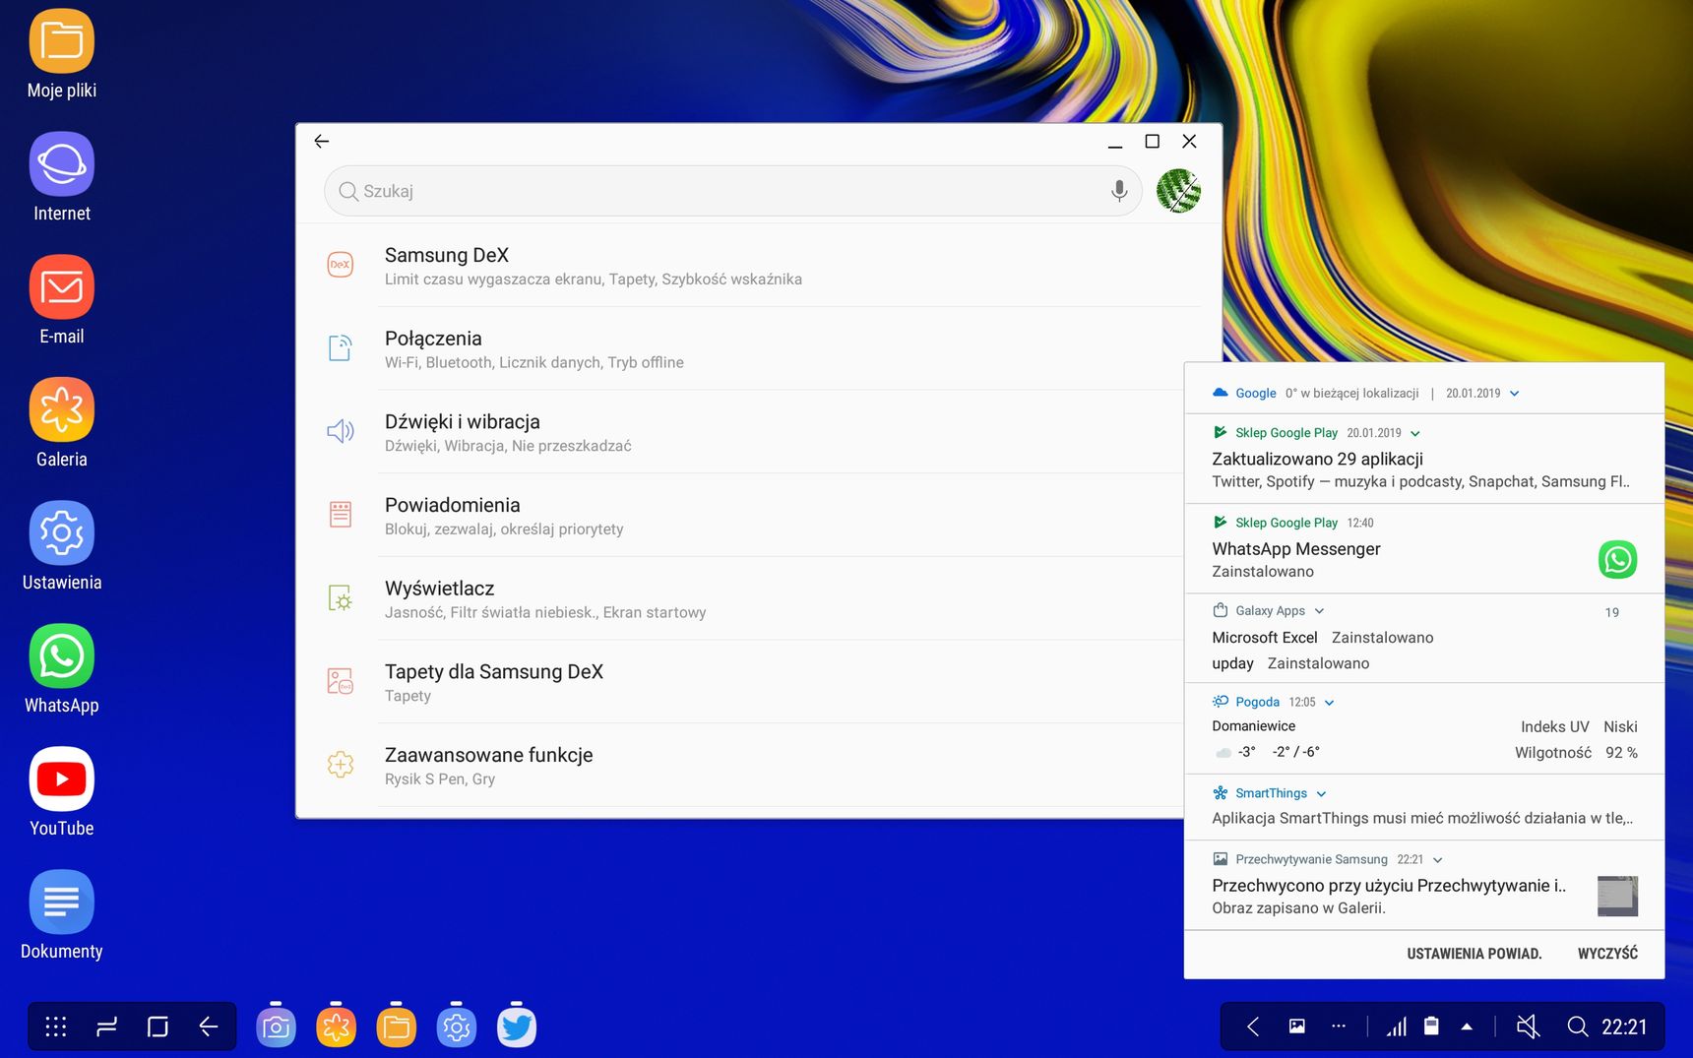Click WYCZYŚĆ to clear notifications
1693x1058 pixels.
tap(1607, 954)
